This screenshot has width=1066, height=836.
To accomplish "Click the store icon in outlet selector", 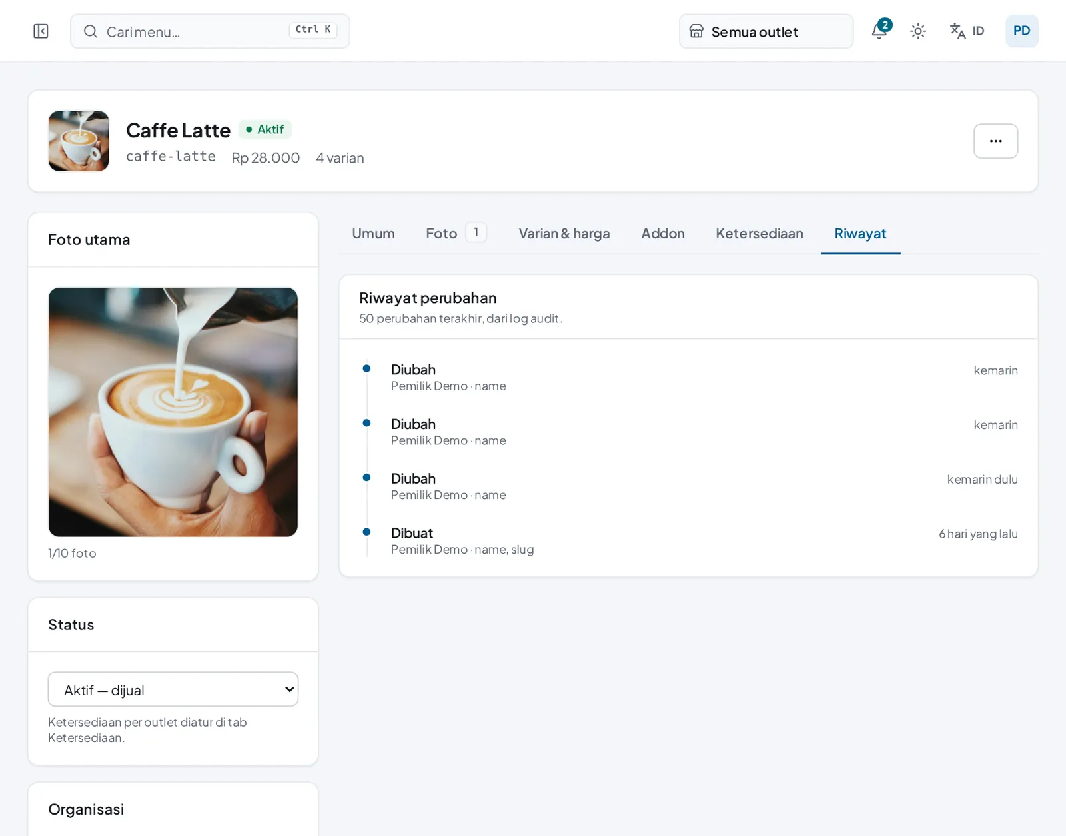I will click(x=696, y=31).
